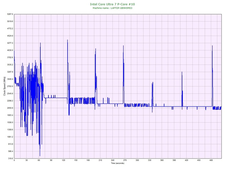Click the 330 tick on the time axis
Image resolution: width=225 pixels, height=169 pixels.
150,160
